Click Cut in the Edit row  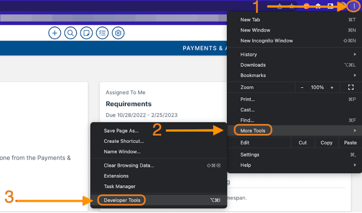click(x=303, y=143)
